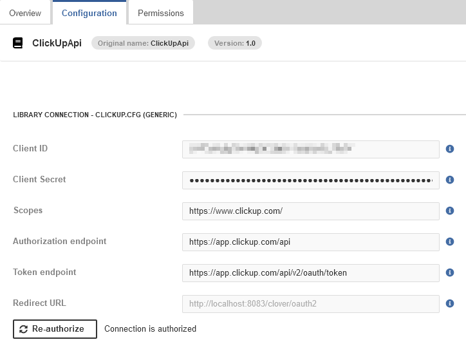Click the Authorization endpoint label
The image size is (466, 342).
point(59,241)
